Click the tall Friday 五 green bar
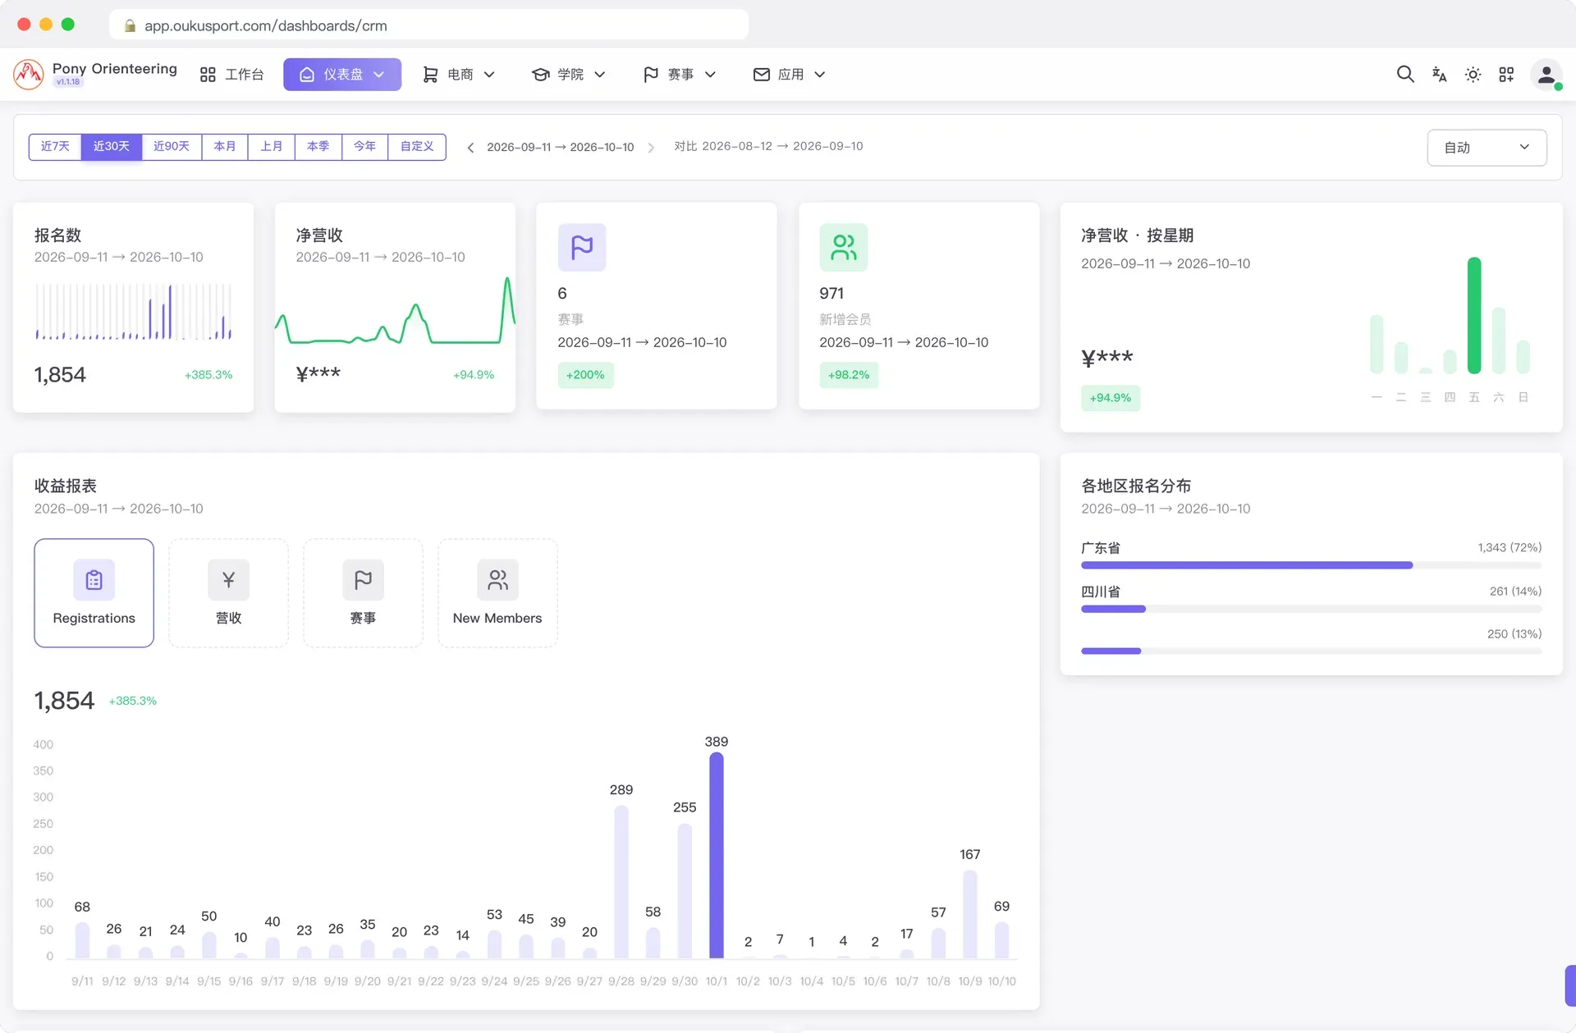The height and width of the screenshot is (1033, 1576). point(1474,316)
